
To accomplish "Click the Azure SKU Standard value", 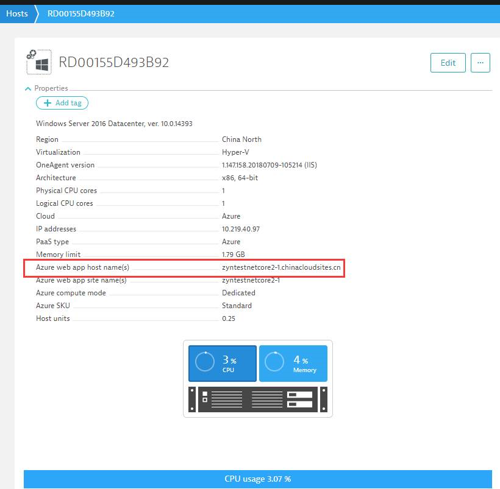I will tap(237, 306).
